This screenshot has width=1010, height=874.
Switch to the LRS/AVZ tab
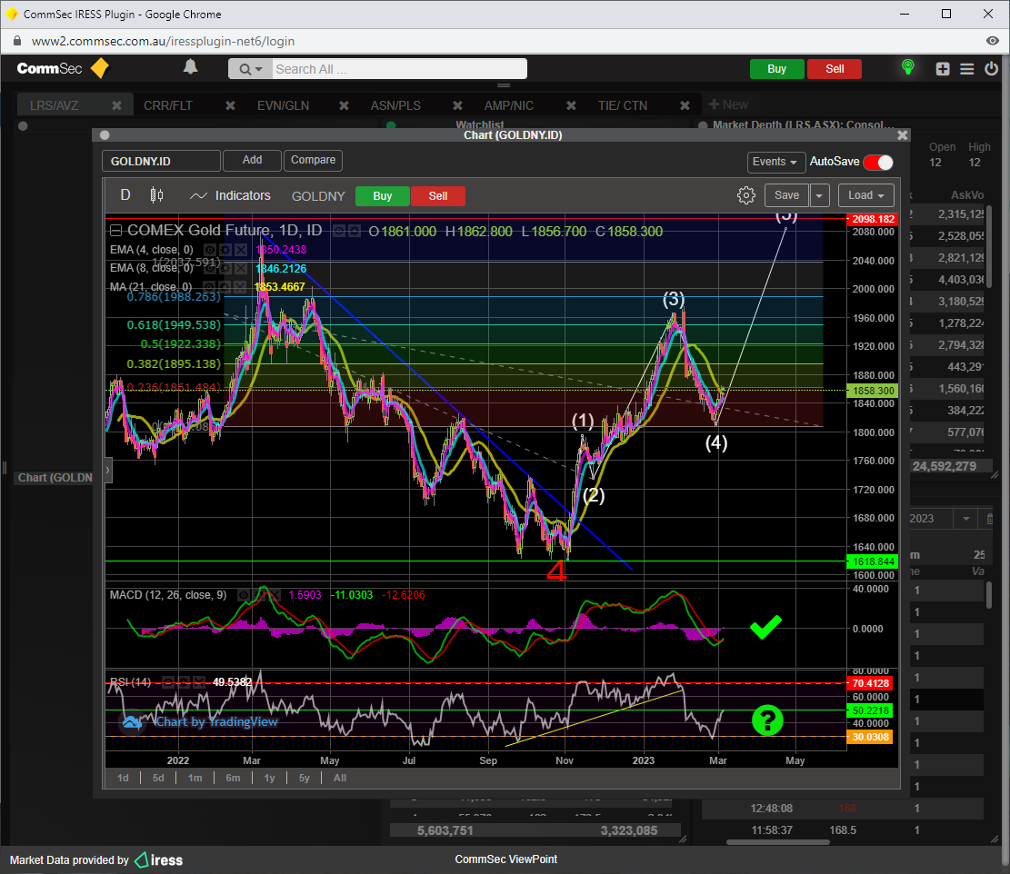55,105
